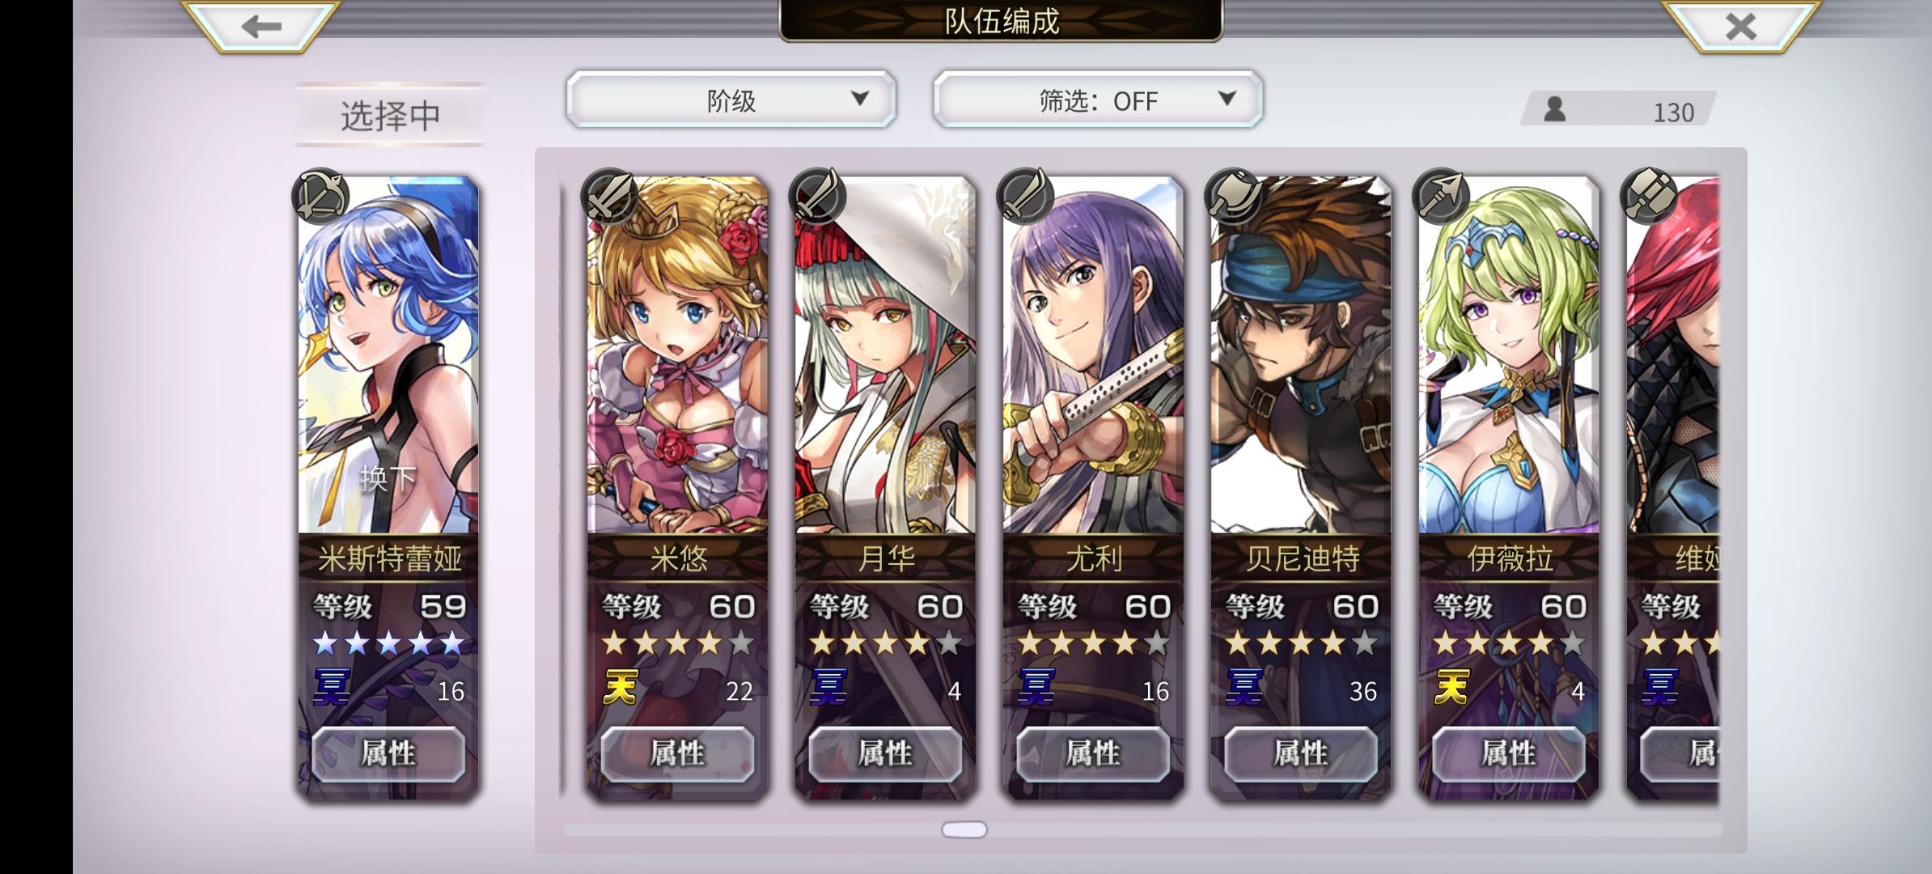Expand the 筛选:OFF filter dropdown
Image resolution: width=1932 pixels, height=874 pixels.
pos(1098,100)
